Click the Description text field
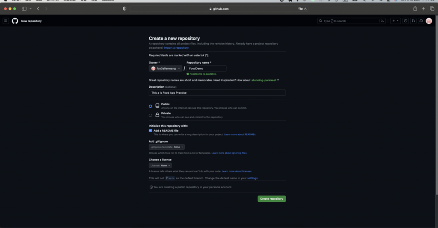 (x=217, y=93)
